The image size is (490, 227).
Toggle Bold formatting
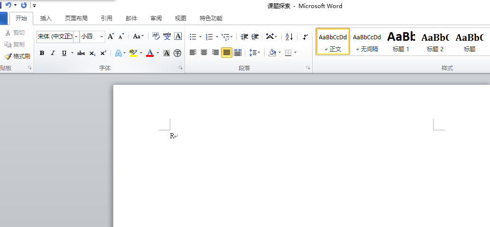click(42, 53)
